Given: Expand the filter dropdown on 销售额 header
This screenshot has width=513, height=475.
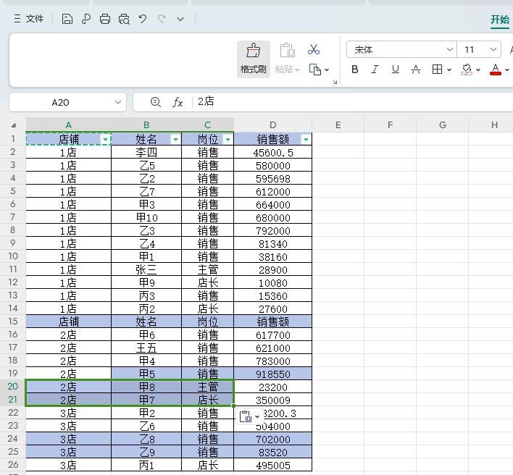Looking at the screenshot, I should click(x=306, y=139).
